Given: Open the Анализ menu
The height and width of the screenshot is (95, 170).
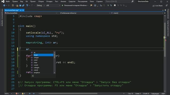Looking at the screenshot, I should tap(63, 1).
